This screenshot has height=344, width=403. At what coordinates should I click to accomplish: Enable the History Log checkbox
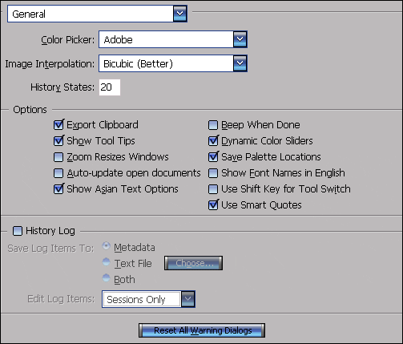[x=18, y=231]
